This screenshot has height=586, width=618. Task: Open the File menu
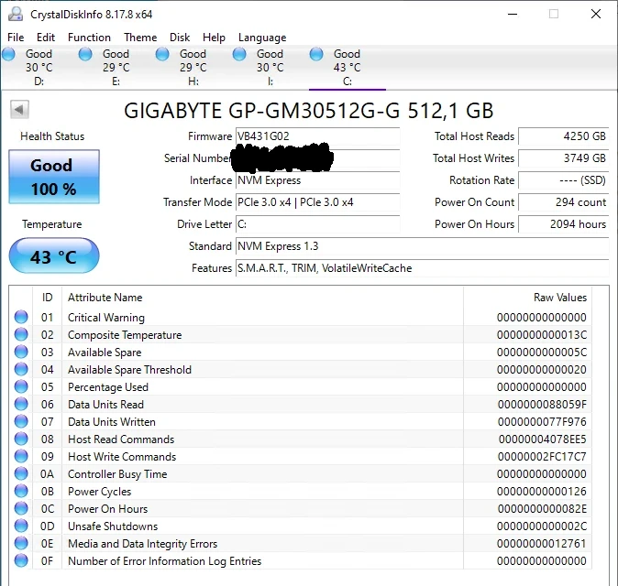pos(16,38)
